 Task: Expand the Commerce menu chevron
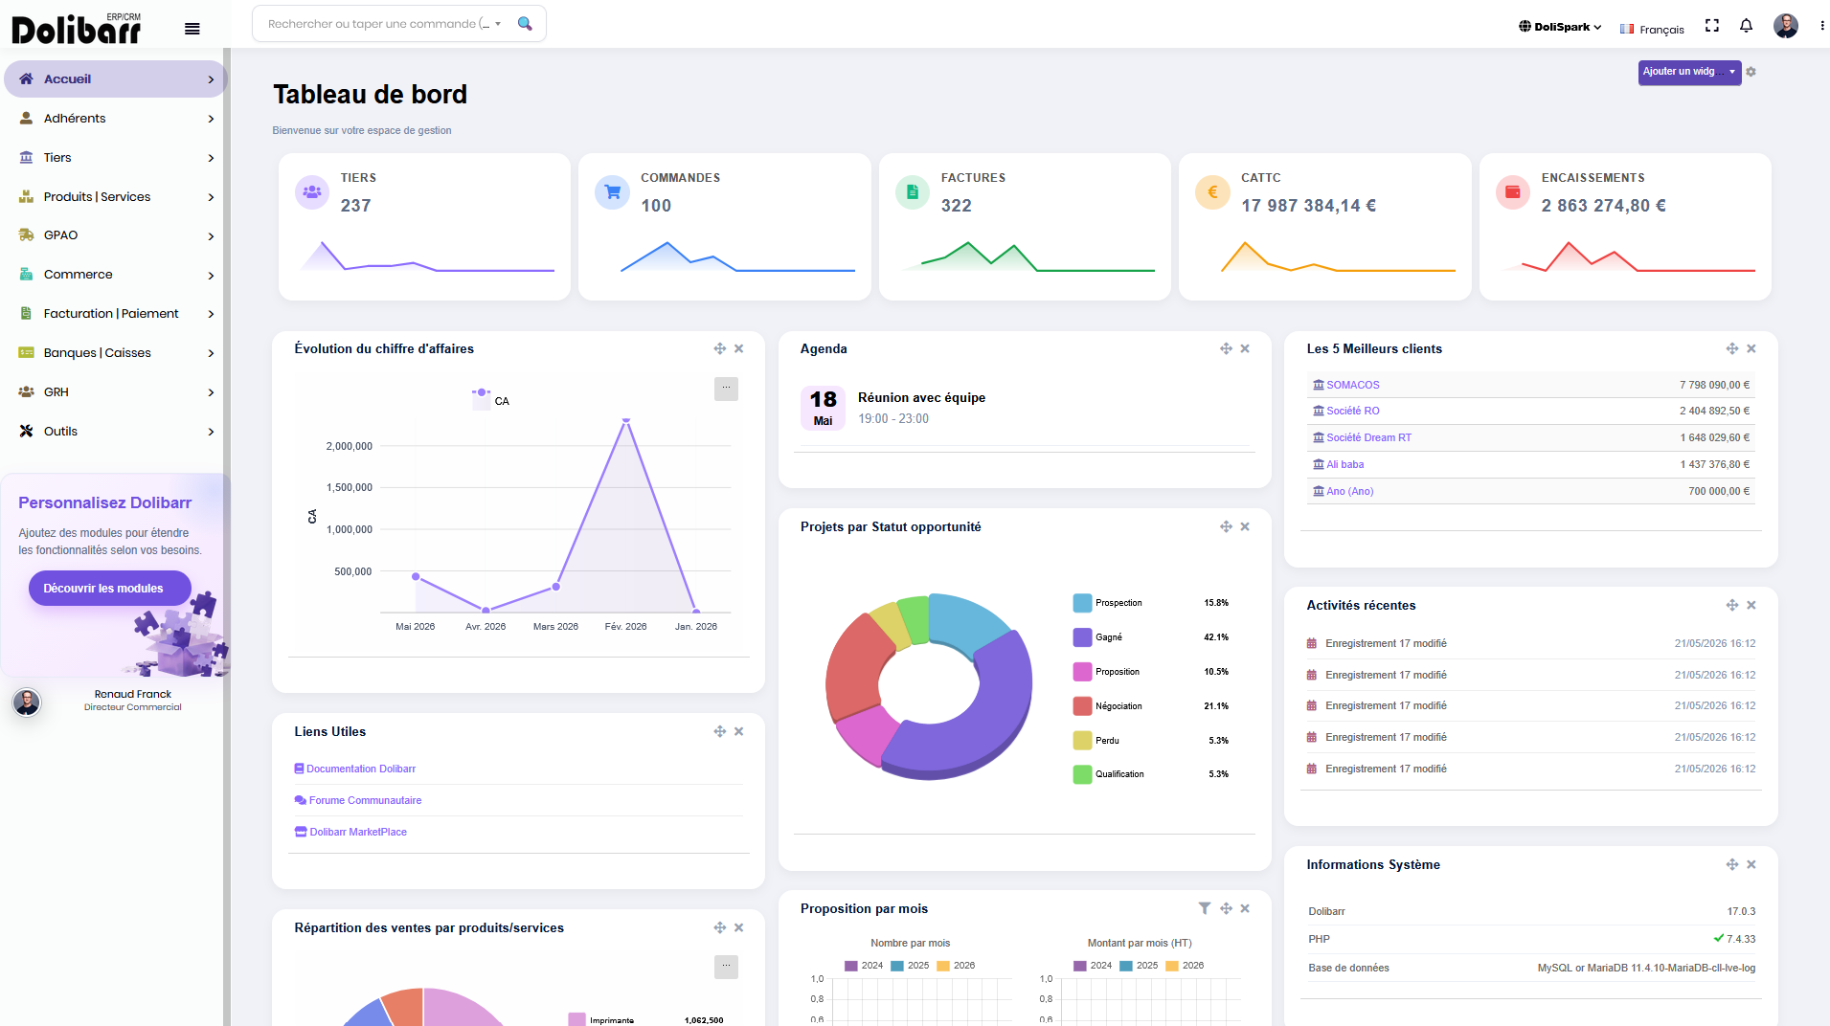point(211,276)
